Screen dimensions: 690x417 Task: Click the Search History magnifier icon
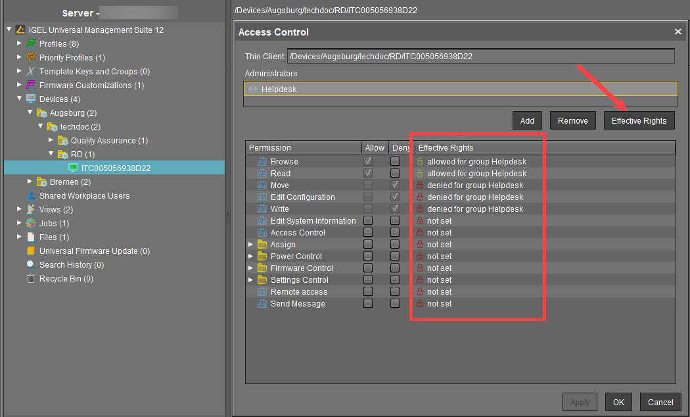coord(31,265)
